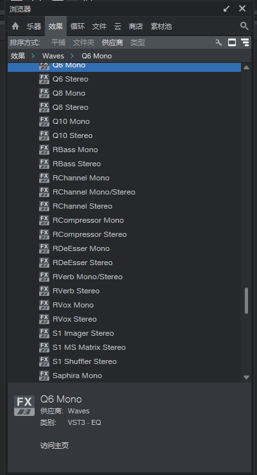Click the FX icon beside RVox Mono
Viewport: 257px width, 475px height.
point(44,305)
